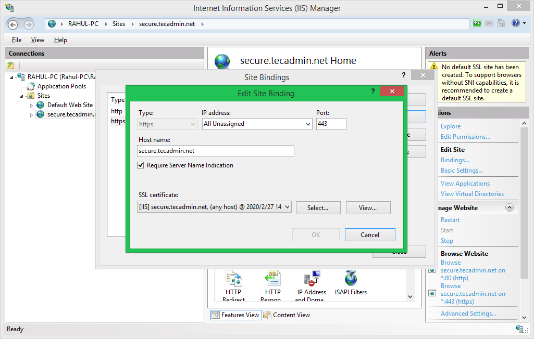The image size is (534, 339).
Task: Open the HTTP Response Headers feature icon
Action: tap(273, 279)
